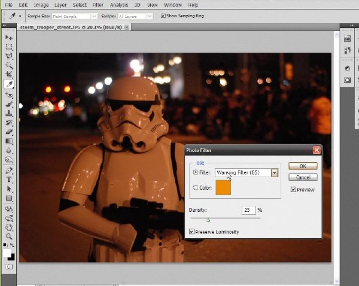Select the Eraser tool
Screen dimensions: 359x286
coord(9,132)
